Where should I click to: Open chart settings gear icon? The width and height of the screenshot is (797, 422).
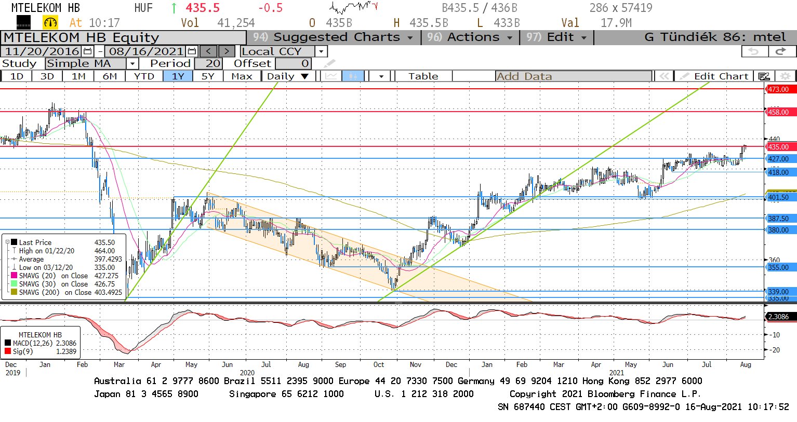pyautogui.click(x=786, y=76)
